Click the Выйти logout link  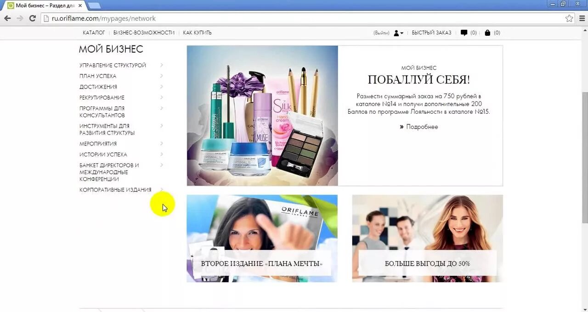point(381,33)
